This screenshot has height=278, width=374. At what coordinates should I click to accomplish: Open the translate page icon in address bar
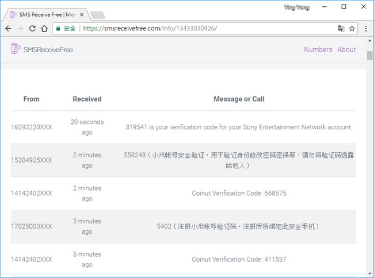[341, 29]
